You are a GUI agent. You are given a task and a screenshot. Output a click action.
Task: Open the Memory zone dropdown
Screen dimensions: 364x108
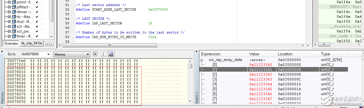coord(72,54)
